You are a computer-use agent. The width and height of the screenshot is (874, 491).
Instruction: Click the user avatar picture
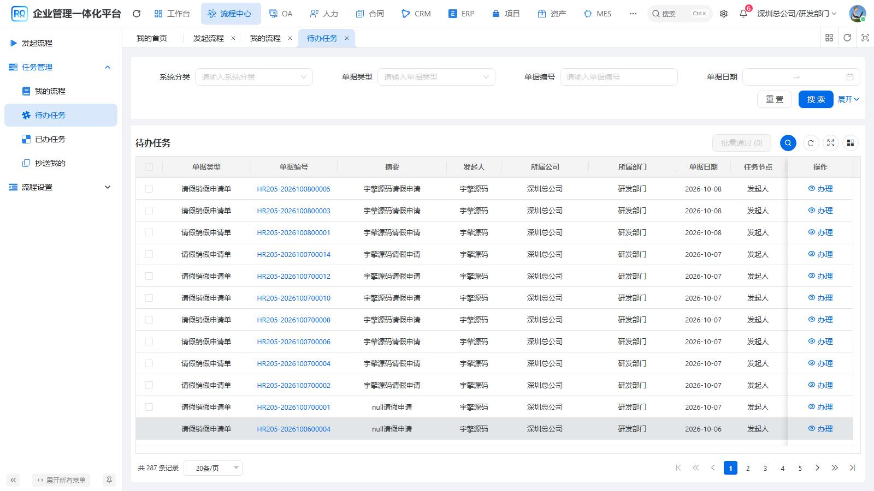point(857,14)
